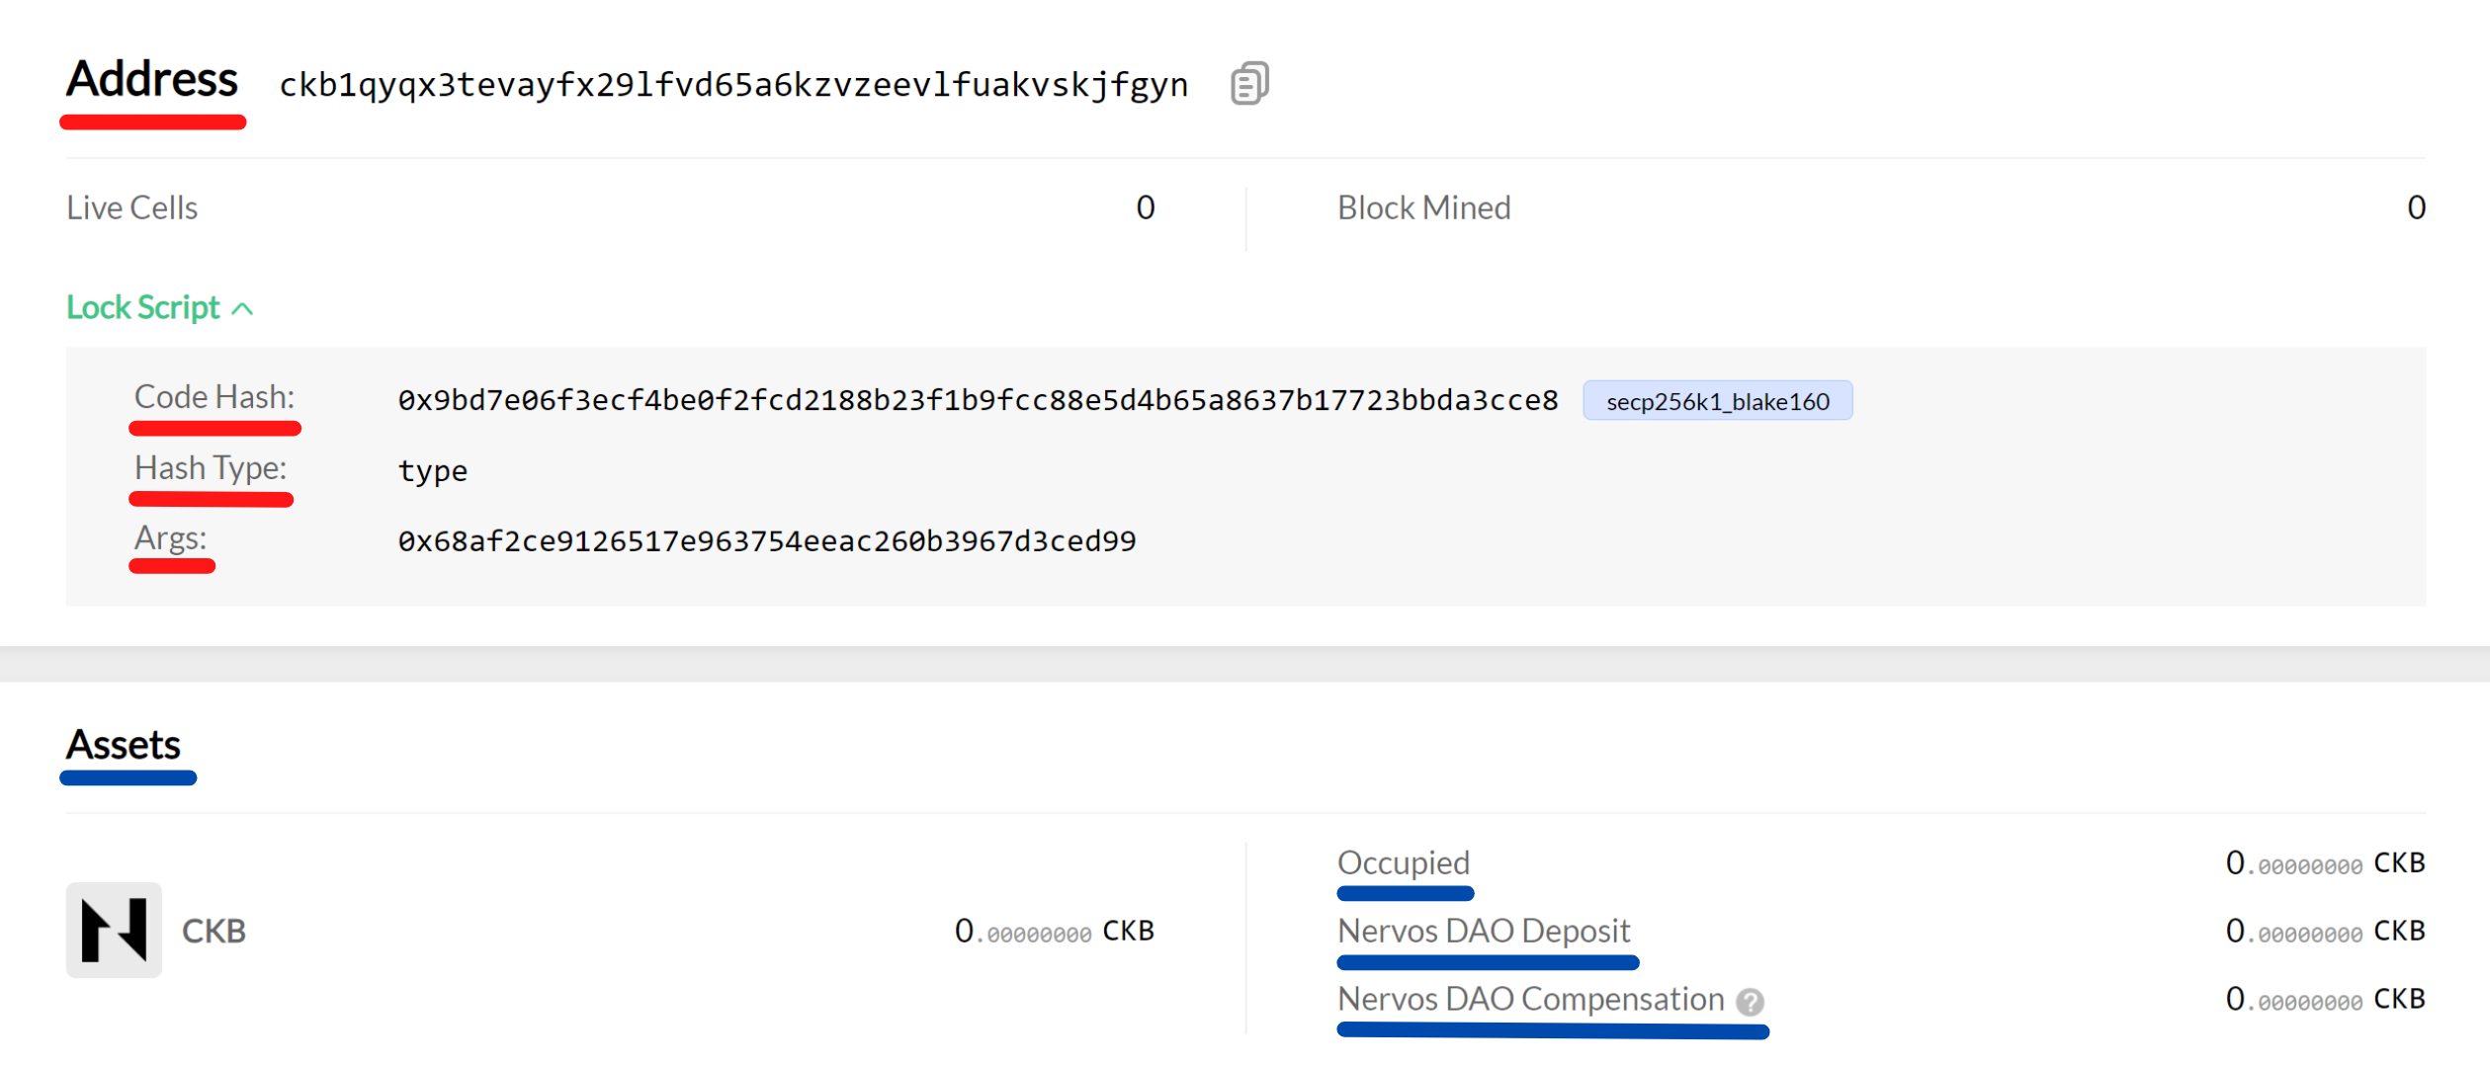Image resolution: width=2490 pixels, height=1066 pixels.
Task: Click the Occupied CKB amount
Action: pyautogui.click(x=2324, y=863)
